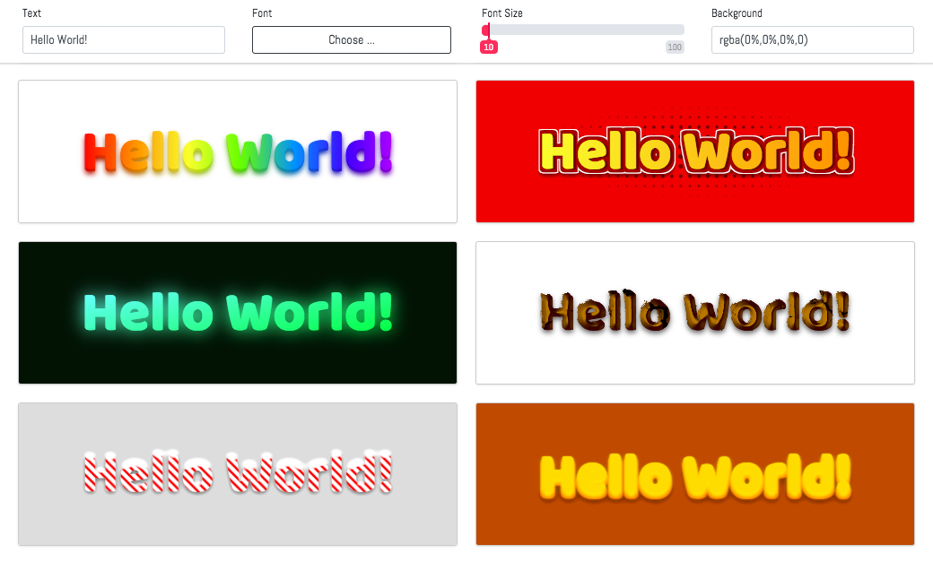
Task: Click the exclamation mark in neon preview
Action: click(x=386, y=313)
